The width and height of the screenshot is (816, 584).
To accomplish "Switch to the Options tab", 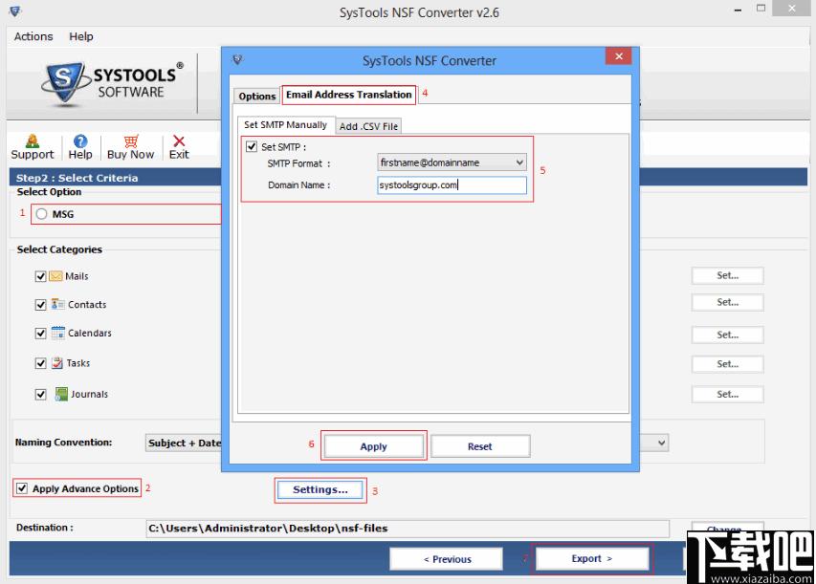I will [x=257, y=97].
